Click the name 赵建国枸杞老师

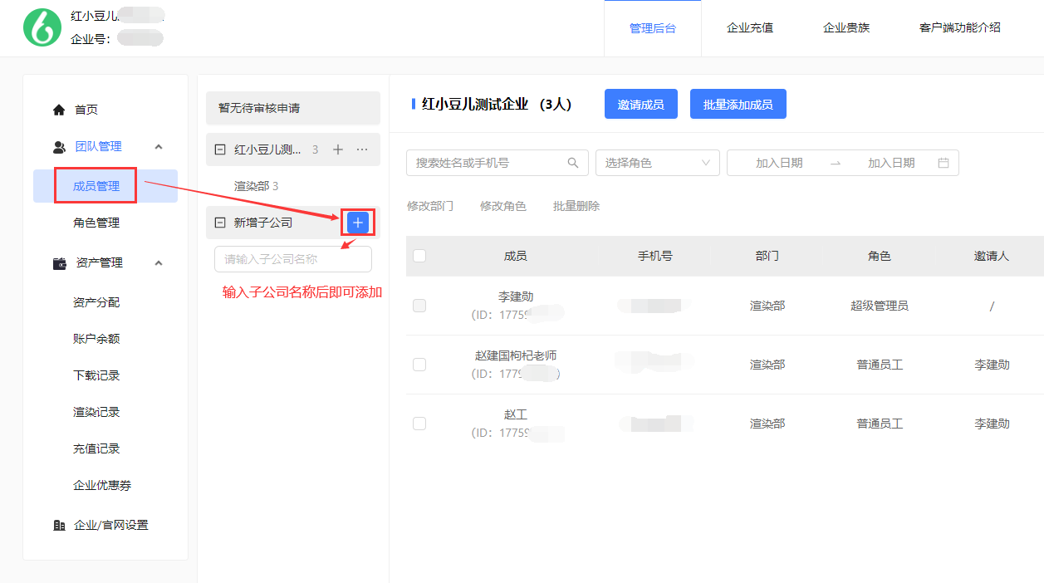coord(516,355)
